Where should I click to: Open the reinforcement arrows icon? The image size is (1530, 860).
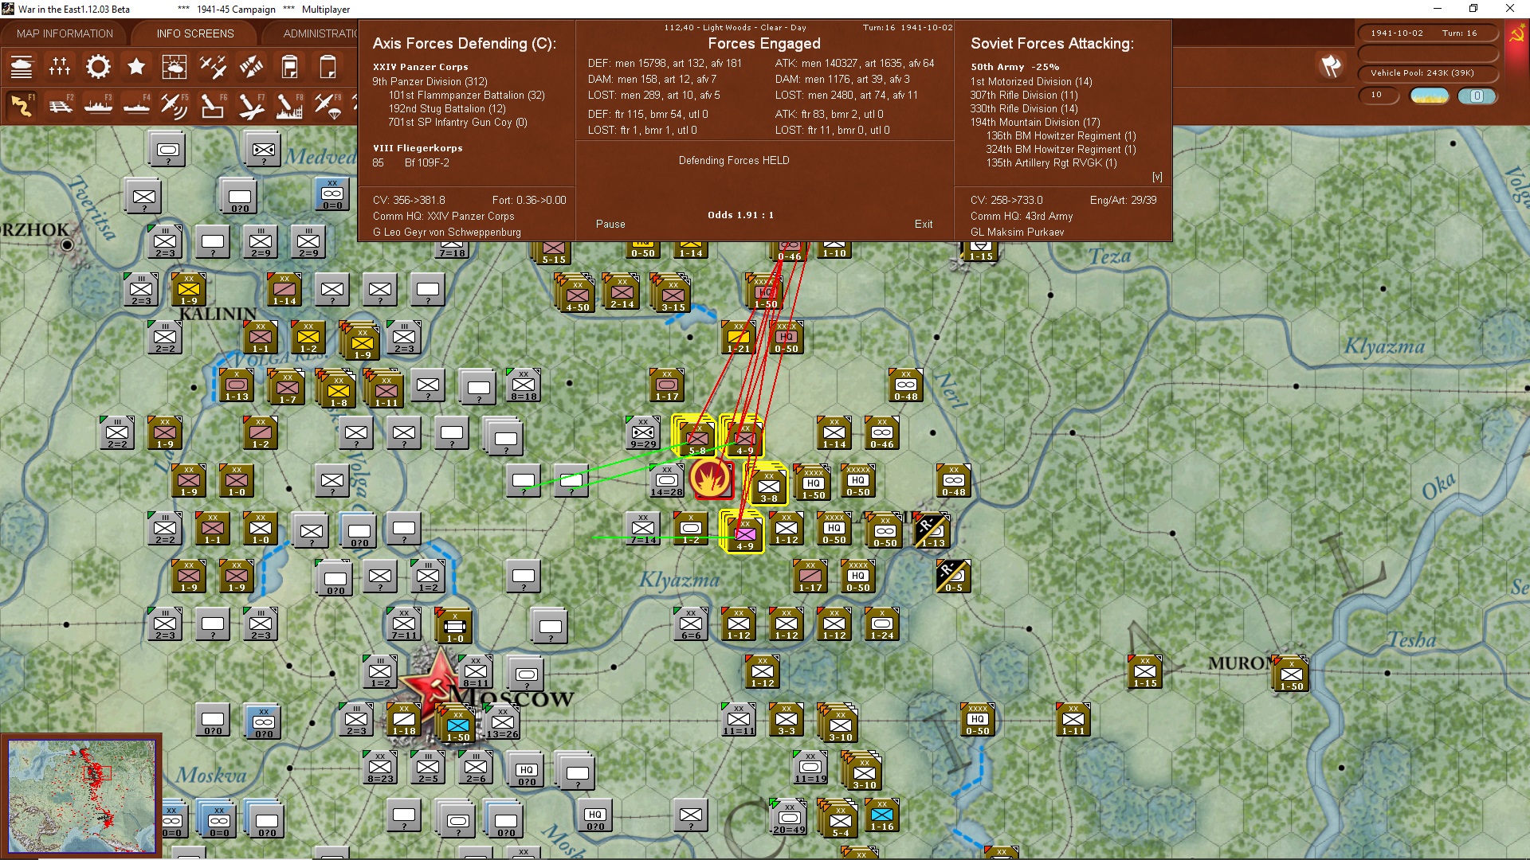[251, 67]
